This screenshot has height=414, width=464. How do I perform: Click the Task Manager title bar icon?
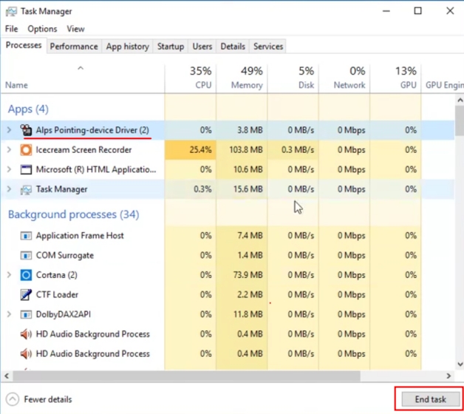click(x=11, y=12)
